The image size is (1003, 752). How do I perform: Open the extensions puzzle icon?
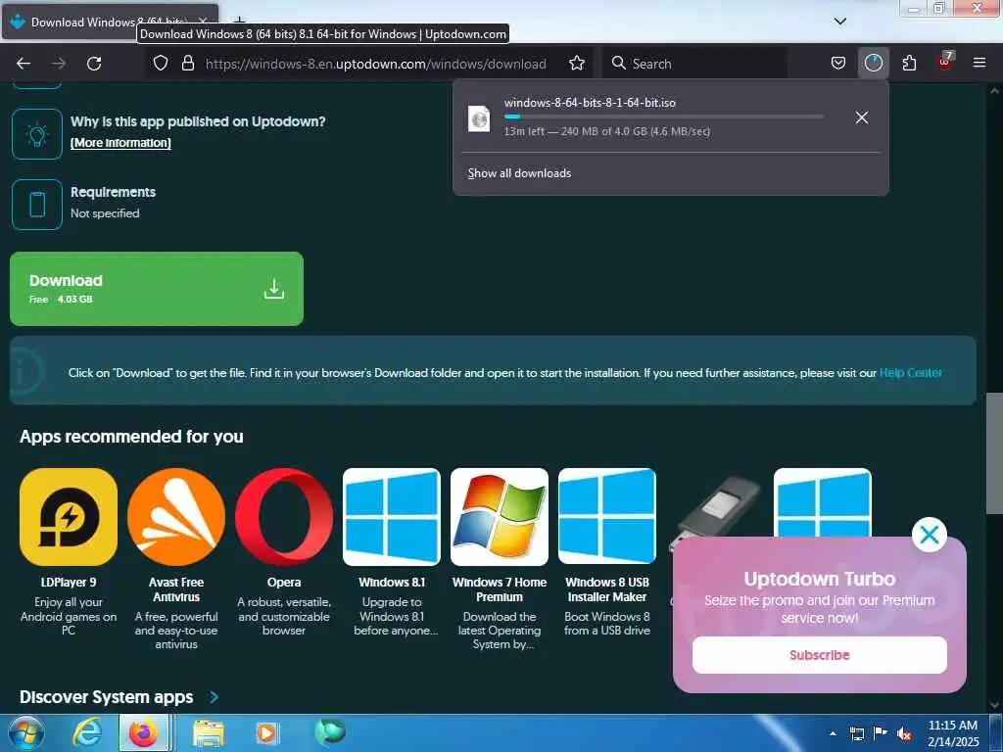(x=909, y=64)
